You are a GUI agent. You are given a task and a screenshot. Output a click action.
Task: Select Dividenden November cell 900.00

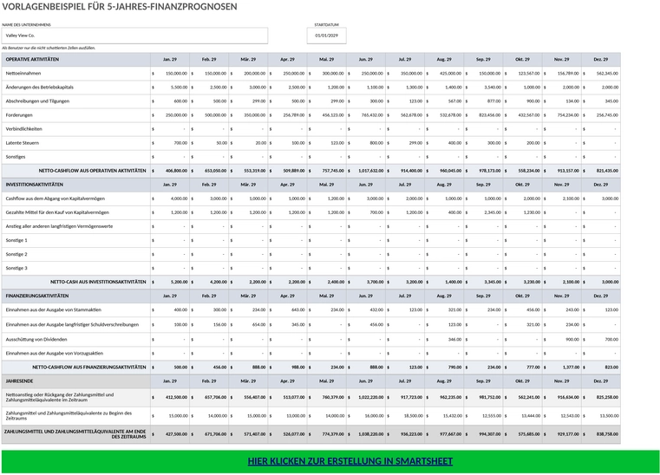562,339
